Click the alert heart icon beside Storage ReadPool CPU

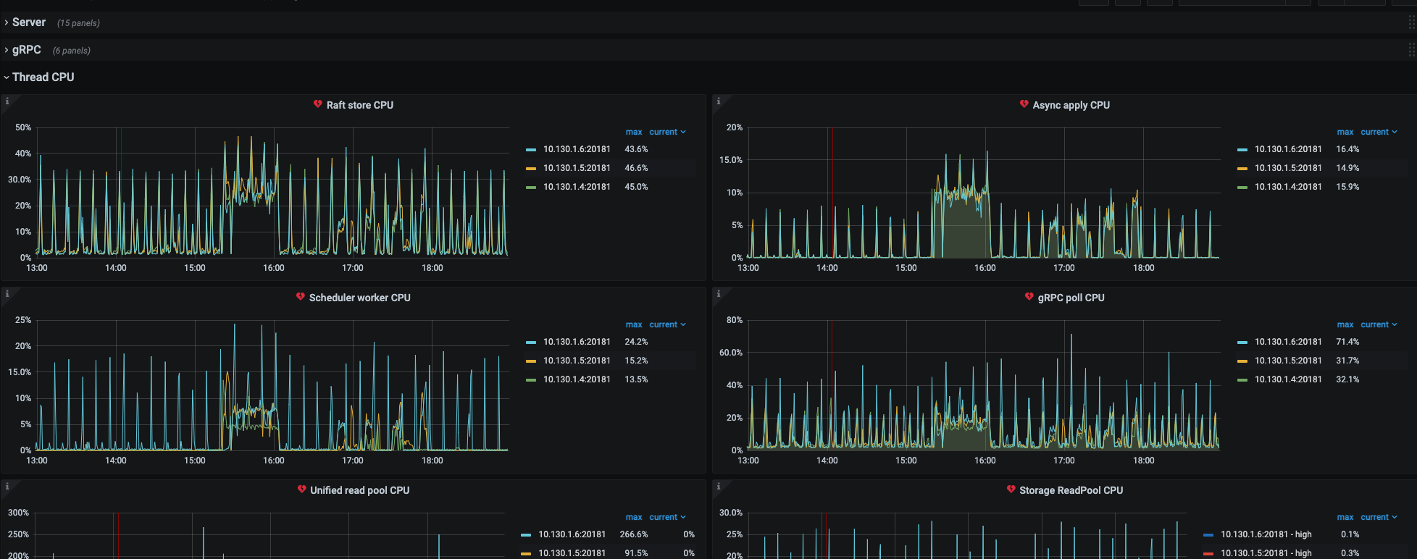pos(1011,489)
